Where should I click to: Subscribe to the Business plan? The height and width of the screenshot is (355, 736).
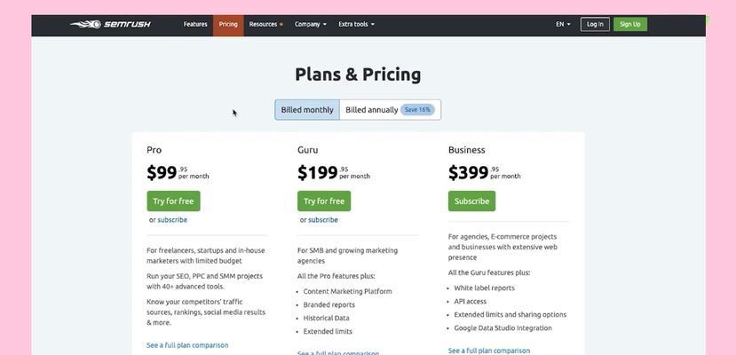tap(471, 201)
